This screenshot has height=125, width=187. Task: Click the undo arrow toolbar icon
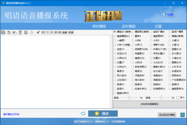pyautogui.click(x=15, y=32)
